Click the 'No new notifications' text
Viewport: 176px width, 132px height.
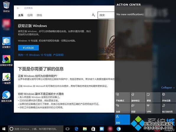coord(130,14)
